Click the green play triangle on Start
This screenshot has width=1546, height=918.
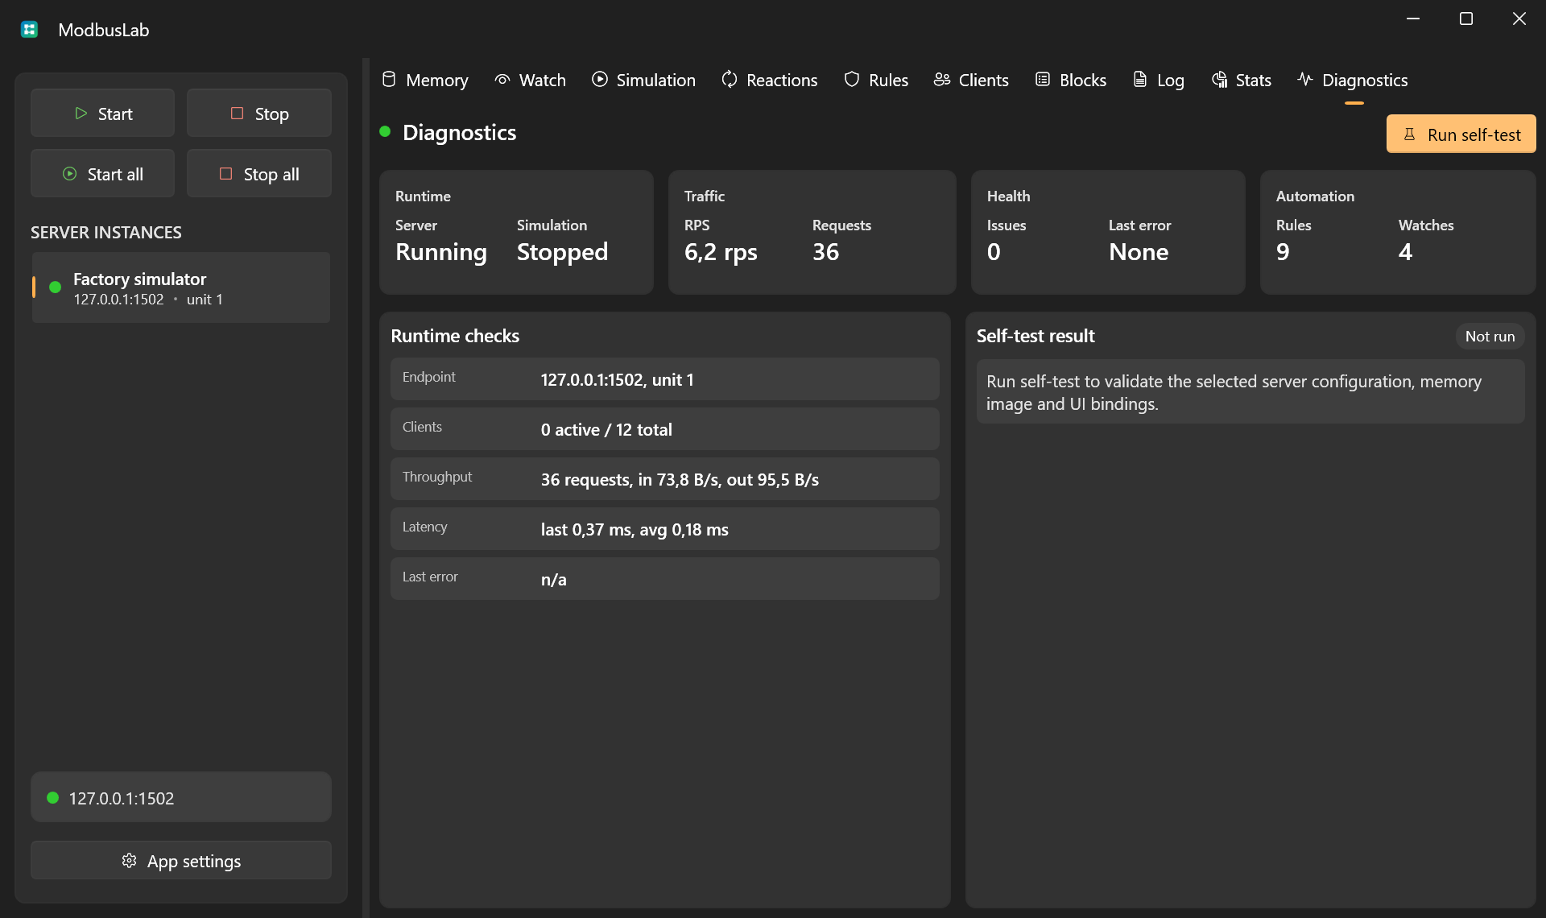tap(81, 114)
